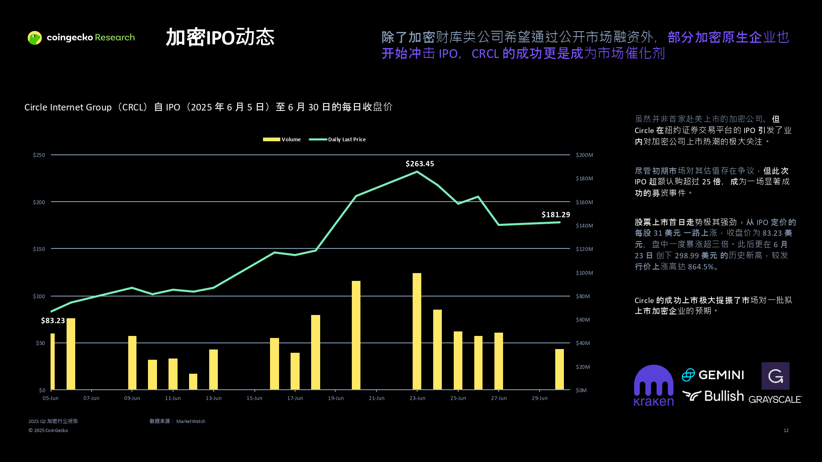This screenshot has height=462, width=822.
Task: Click the coingecko Research wordmark
Action: coord(90,37)
